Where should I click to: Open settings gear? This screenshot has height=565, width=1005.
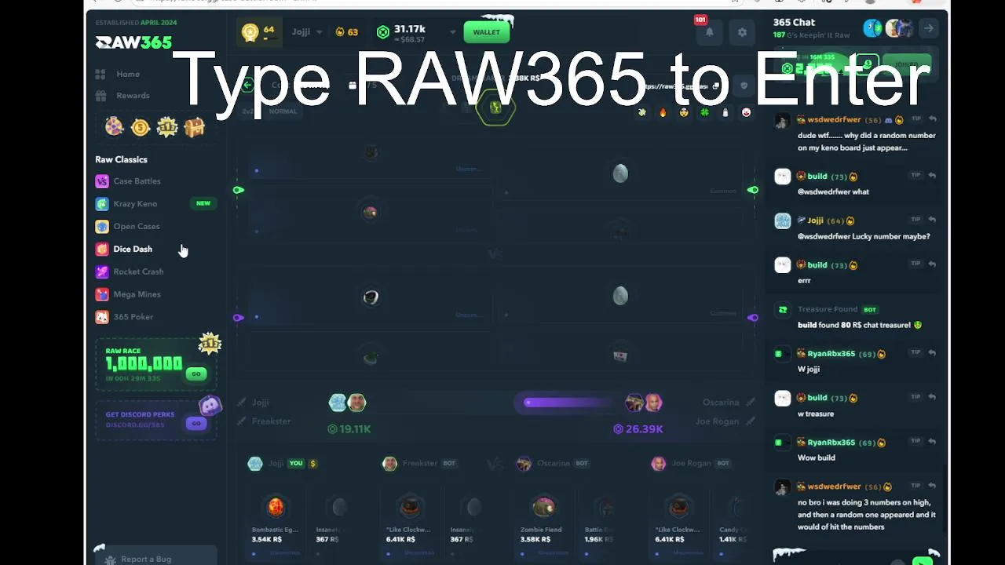[742, 32]
